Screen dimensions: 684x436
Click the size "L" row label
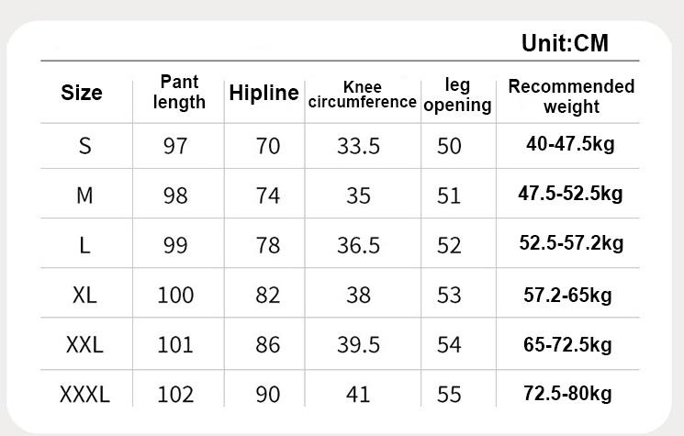(x=85, y=245)
